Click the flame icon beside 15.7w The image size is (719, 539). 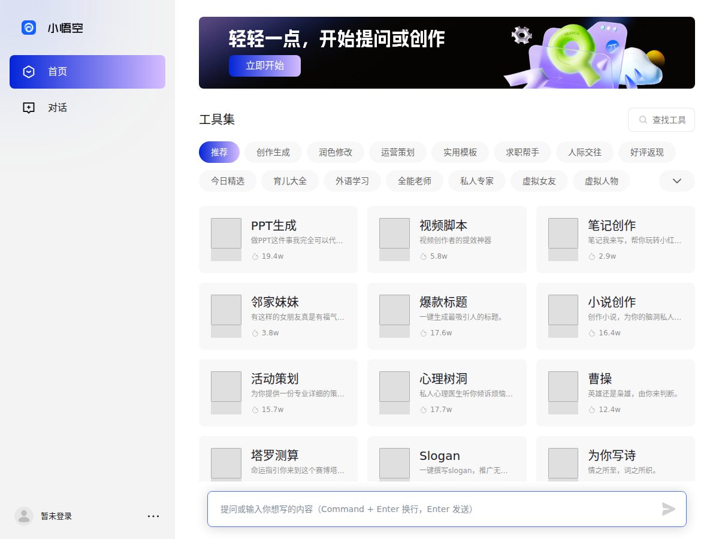[x=255, y=410]
